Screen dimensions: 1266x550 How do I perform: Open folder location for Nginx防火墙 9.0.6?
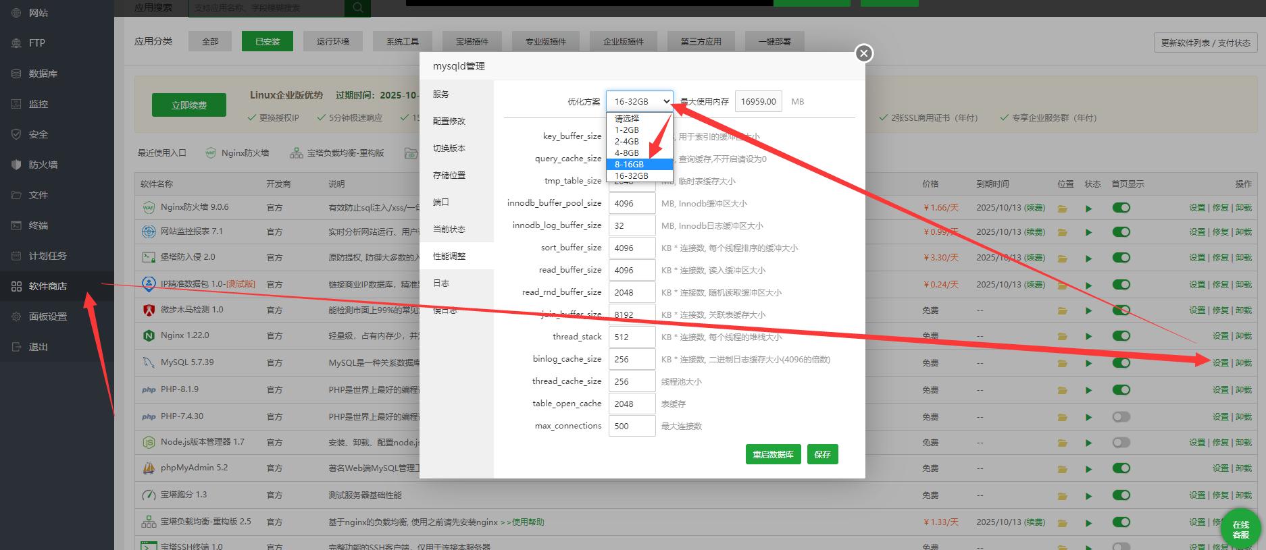tap(1063, 209)
